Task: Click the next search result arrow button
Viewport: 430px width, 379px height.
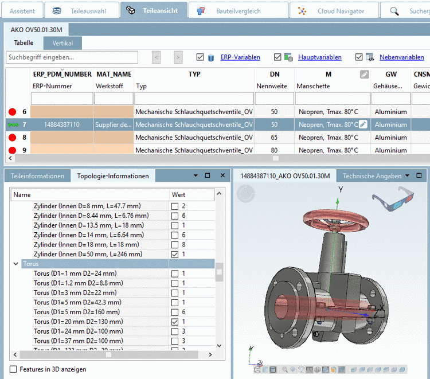Action: (178, 57)
